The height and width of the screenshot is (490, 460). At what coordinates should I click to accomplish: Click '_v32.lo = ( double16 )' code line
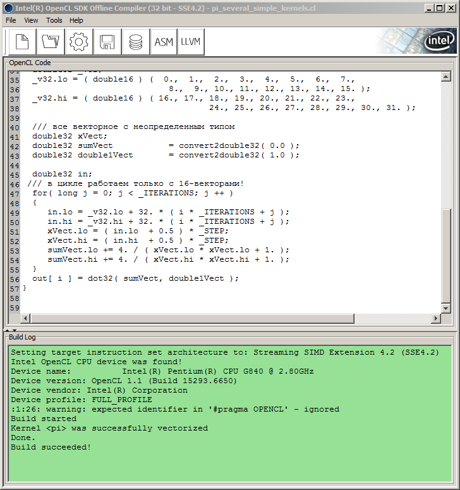193,80
